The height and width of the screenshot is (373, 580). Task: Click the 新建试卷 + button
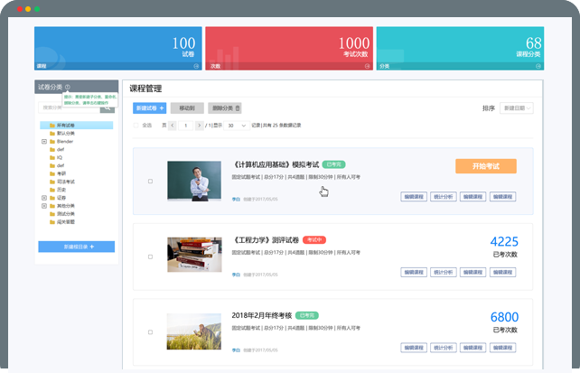click(149, 107)
